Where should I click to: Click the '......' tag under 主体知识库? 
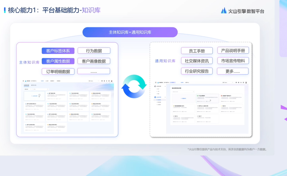[94, 71]
